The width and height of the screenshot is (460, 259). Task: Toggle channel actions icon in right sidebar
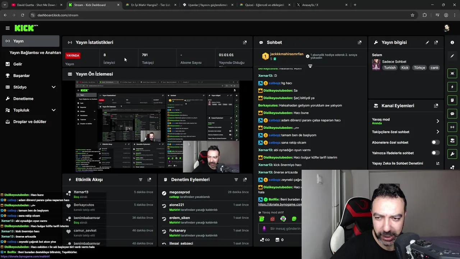point(452,140)
